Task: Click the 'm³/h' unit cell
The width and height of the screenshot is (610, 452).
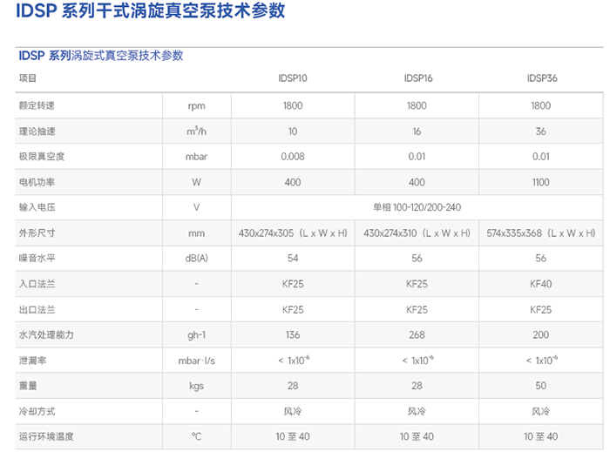Action: pos(196,131)
